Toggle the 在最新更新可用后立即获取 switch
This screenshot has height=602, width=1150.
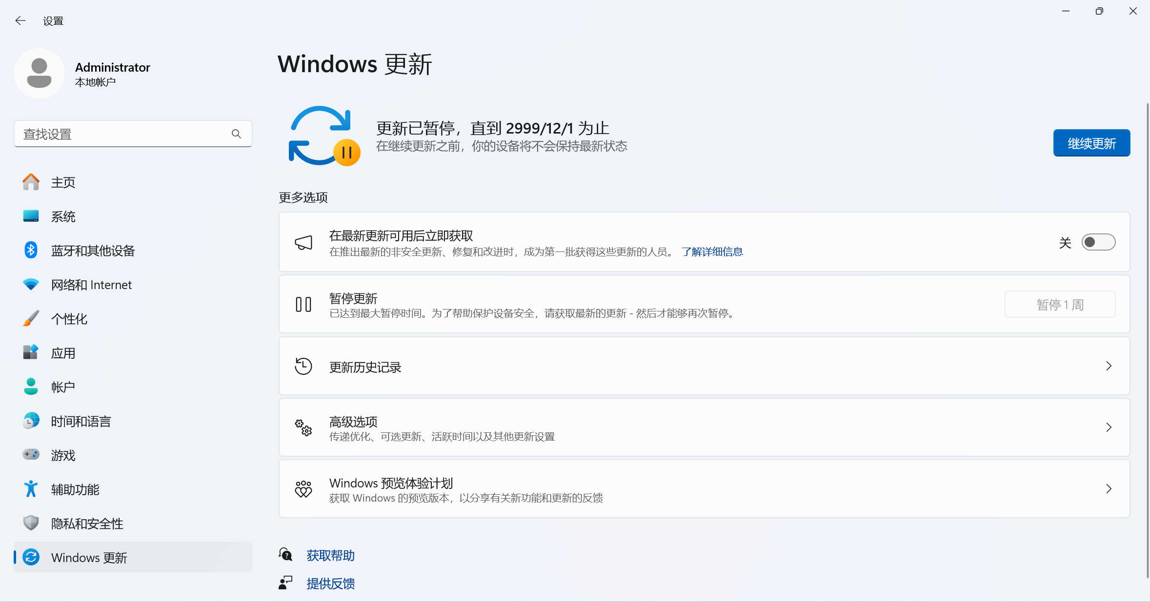pyautogui.click(x=1098, y=242)
